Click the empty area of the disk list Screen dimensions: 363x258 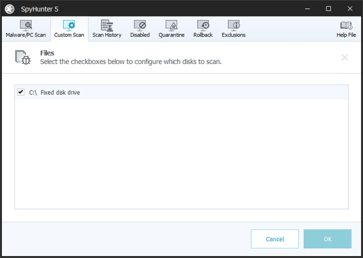pyautogui.click(x=181, y=157)
